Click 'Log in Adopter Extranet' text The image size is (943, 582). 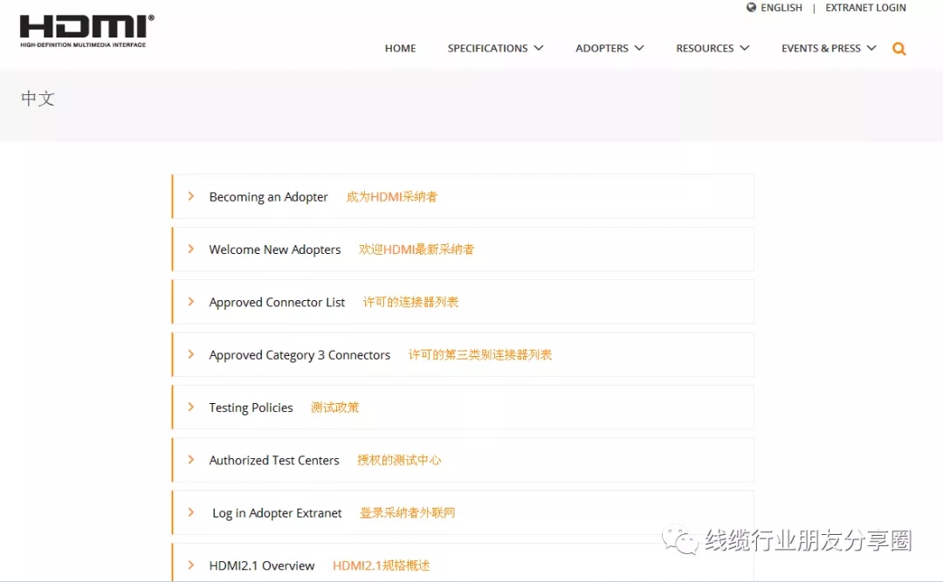tap(277, 513)
